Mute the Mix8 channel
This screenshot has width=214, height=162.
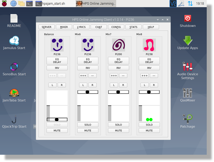pos(149,131)
